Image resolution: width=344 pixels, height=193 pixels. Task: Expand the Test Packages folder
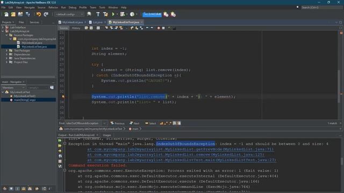[6, 50]
